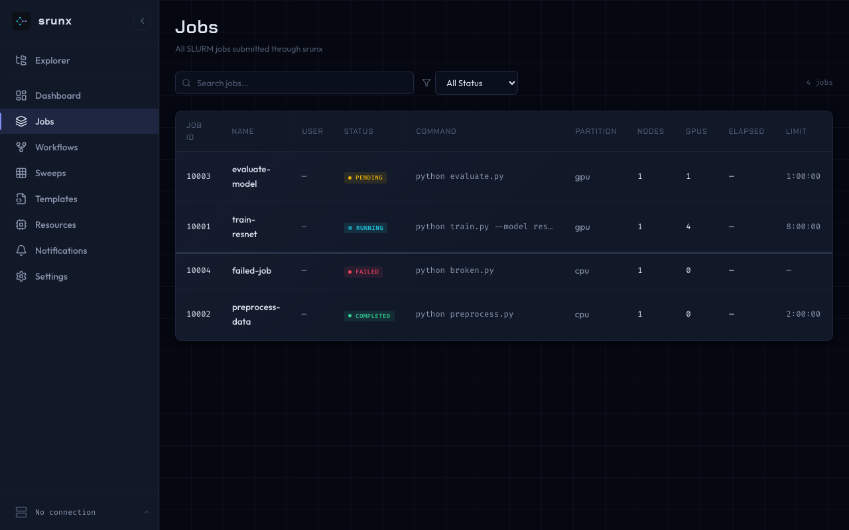Screen dimensions: 849x530
Task: Go to the Jobs menu item
Action: 44,121
